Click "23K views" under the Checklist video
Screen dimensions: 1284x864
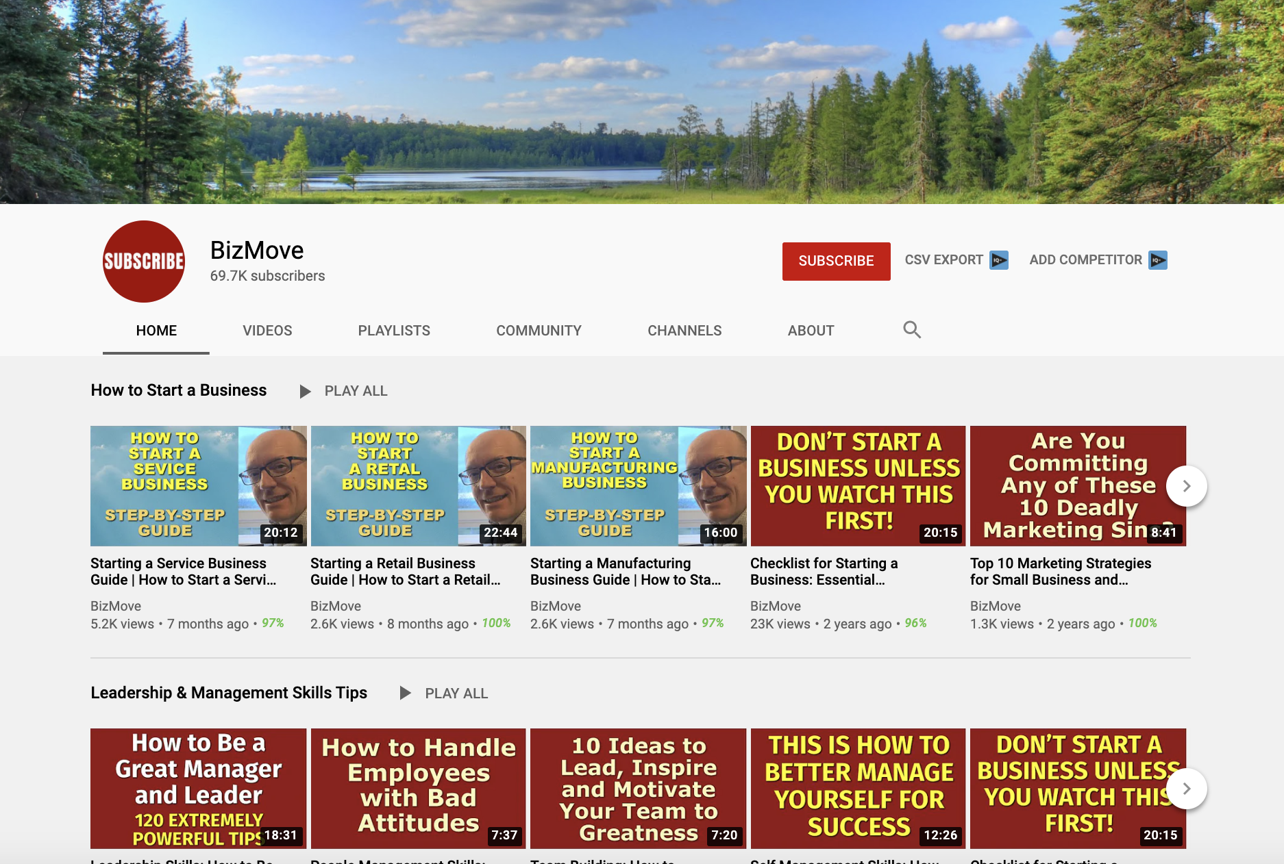pos(780,624)
